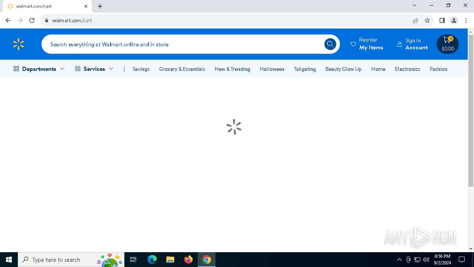This screenshot has width=474, height=267.
Task: Click the taskbar search box
Action: pos(71,260)
